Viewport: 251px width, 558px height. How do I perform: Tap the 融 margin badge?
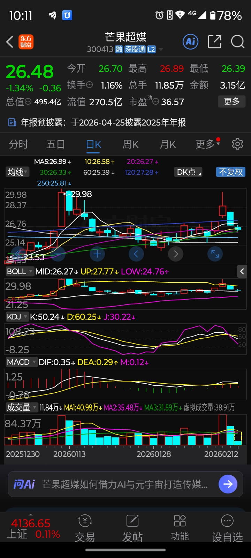coord(119,50)
